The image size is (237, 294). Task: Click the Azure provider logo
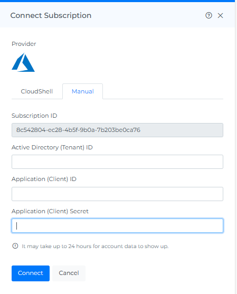click(23, 62)
